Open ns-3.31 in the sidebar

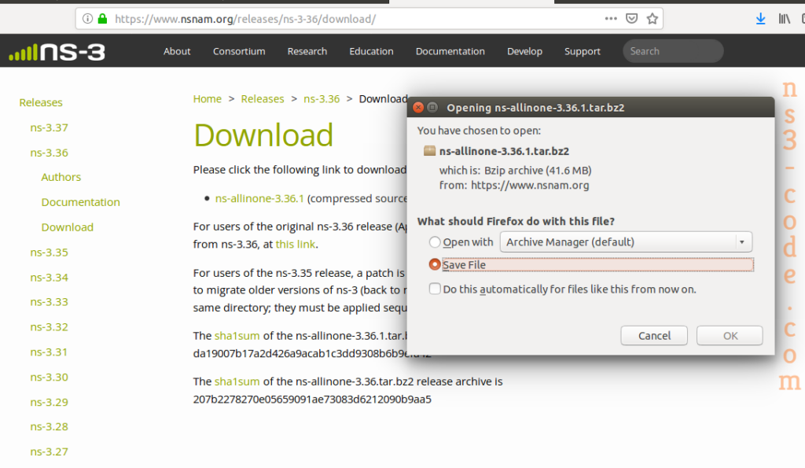pos(49,352)
